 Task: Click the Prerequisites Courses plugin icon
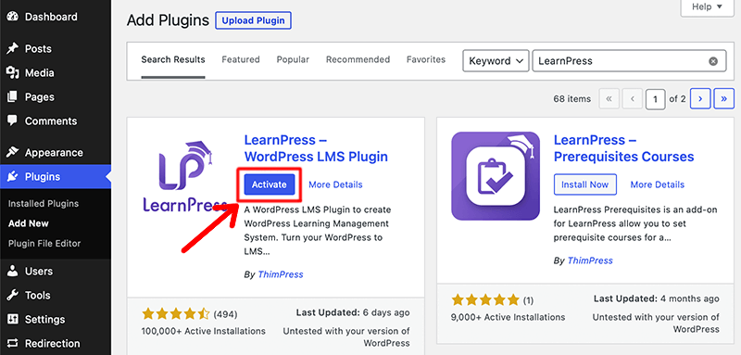pos(496,176)
